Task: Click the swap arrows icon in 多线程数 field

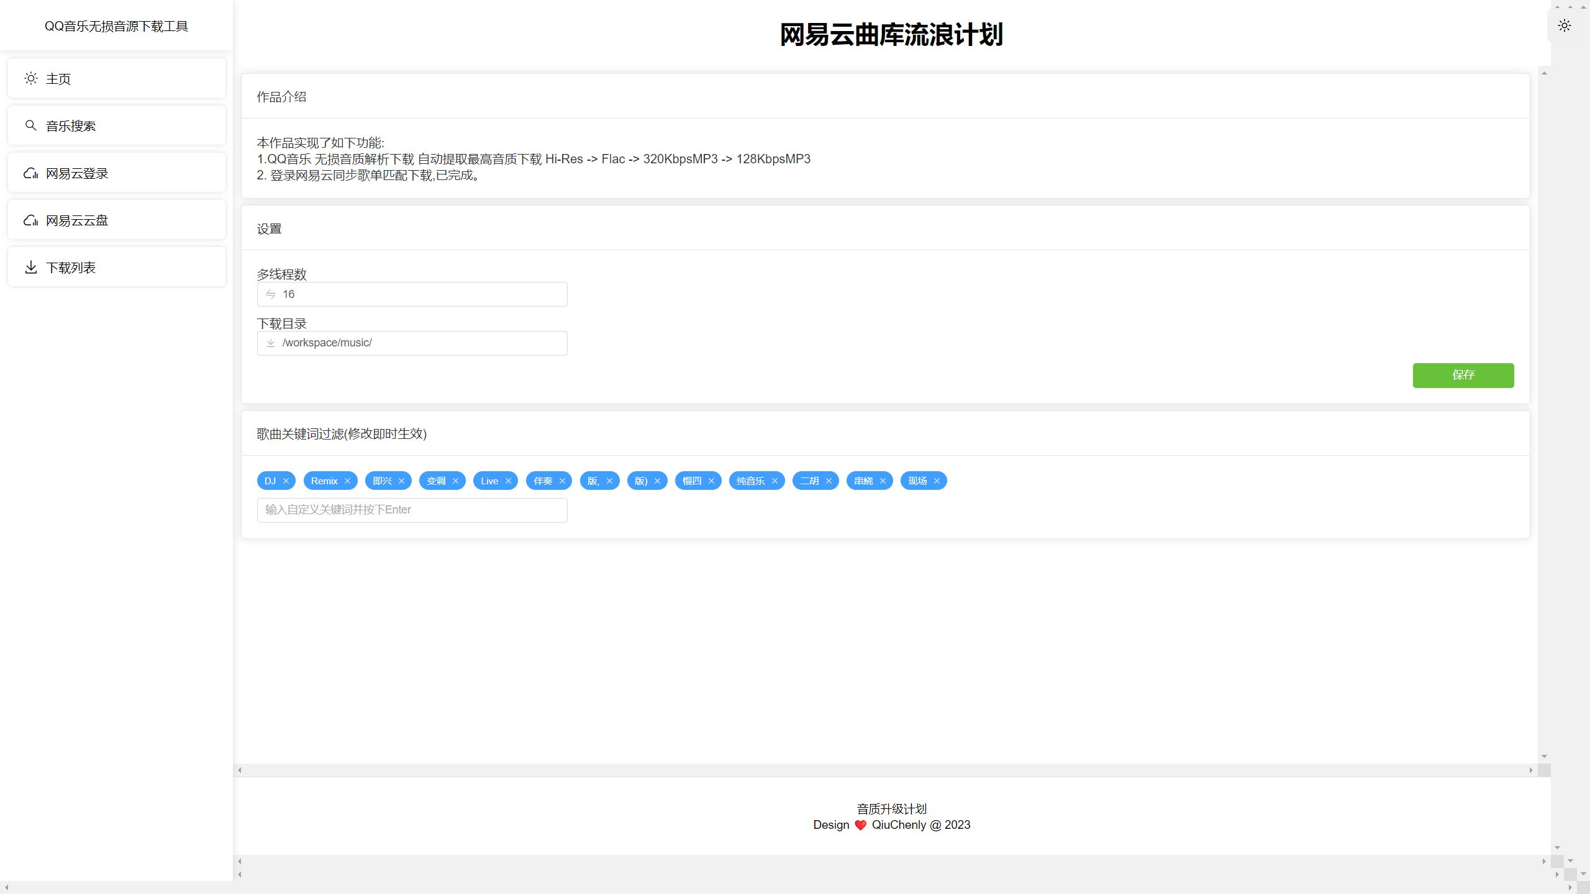Action: coord(271,294)
